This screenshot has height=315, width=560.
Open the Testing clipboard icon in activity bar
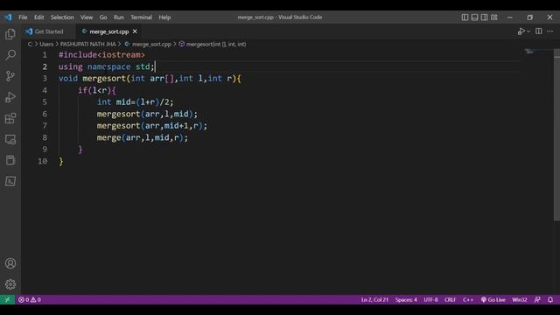click(10, 160)
